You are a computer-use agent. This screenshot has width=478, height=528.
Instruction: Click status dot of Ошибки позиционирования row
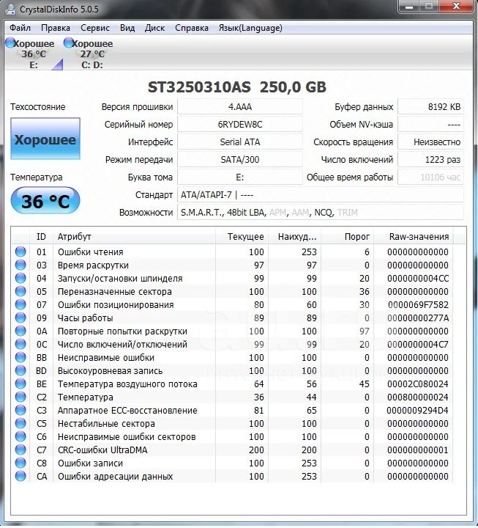pyautogui.click(x=20, y=304)
